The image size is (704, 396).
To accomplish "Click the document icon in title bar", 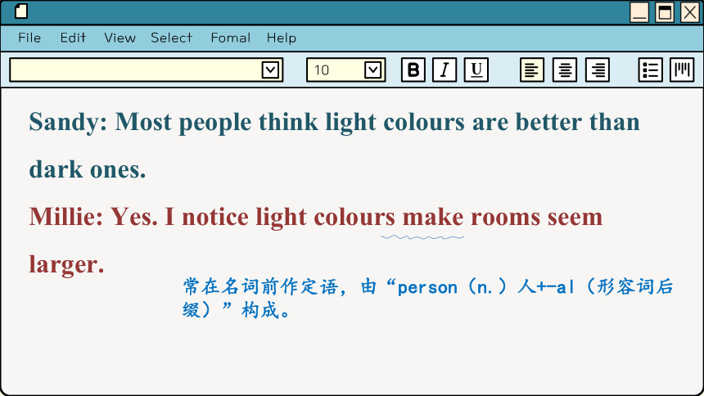I will 21,11.
